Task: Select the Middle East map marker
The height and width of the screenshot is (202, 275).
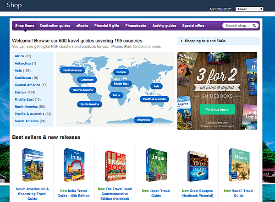Action: [121, 84]
